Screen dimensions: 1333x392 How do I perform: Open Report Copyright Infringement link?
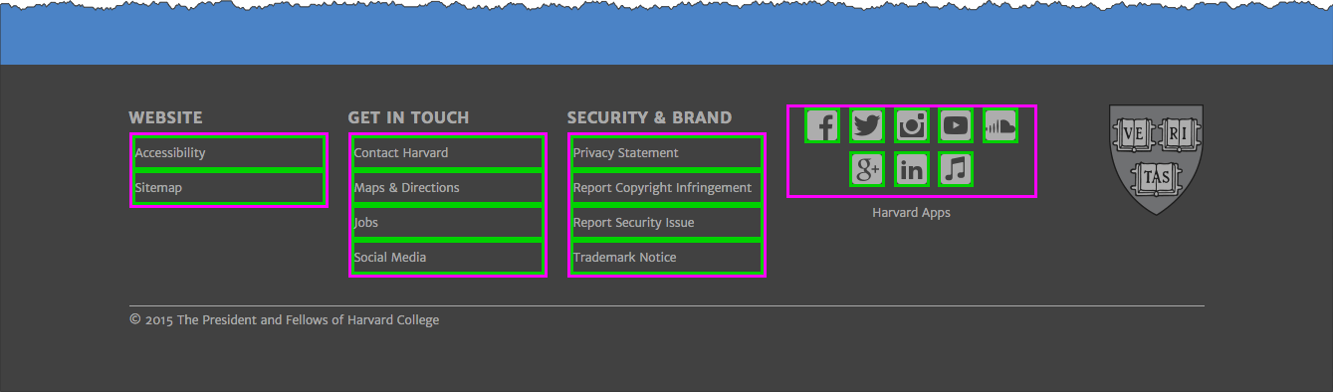coord(667,188)
